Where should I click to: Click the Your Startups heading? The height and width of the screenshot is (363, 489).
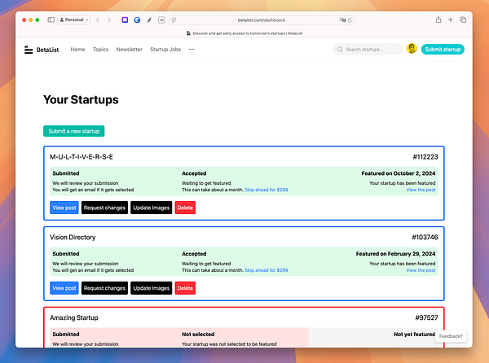tap(81, 99)
